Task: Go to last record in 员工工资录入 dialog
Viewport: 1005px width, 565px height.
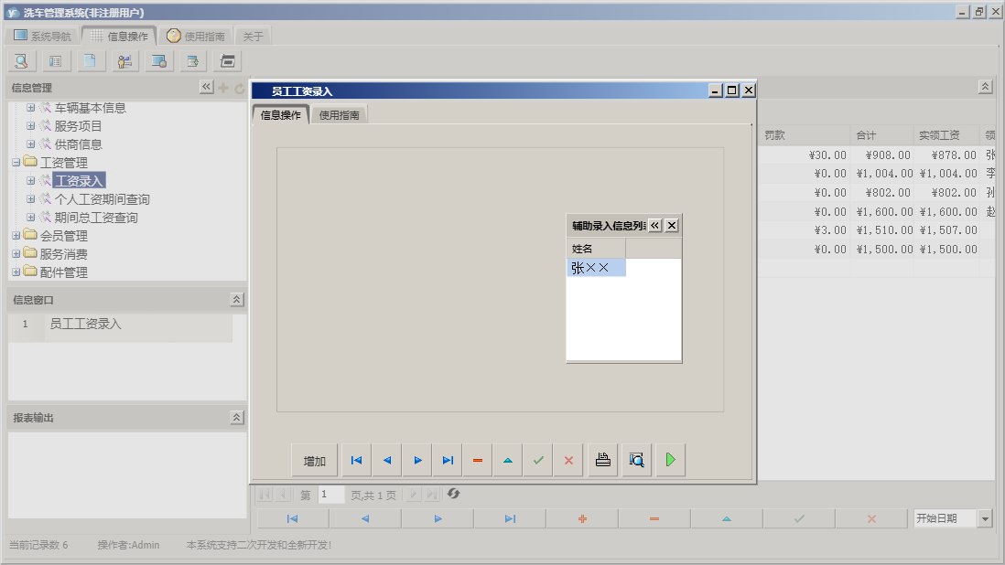Action: tap(448, 460)
